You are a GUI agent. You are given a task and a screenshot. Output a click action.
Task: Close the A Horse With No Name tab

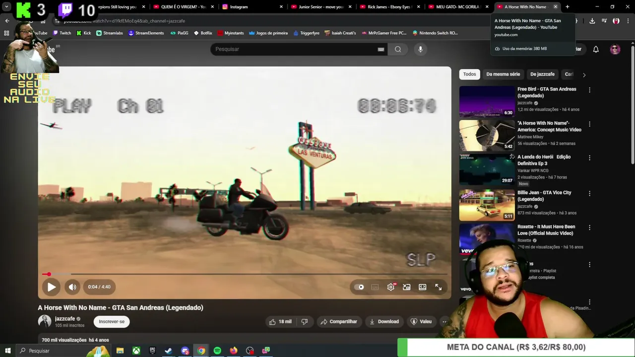[555, 7]
